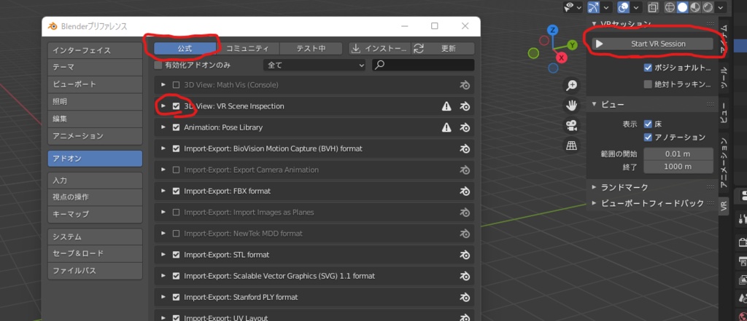Disable the VR Scene Inspection addon checkbox
Image resolution: width=747 pixels, height=321 pixels.
tap(177, 106)
